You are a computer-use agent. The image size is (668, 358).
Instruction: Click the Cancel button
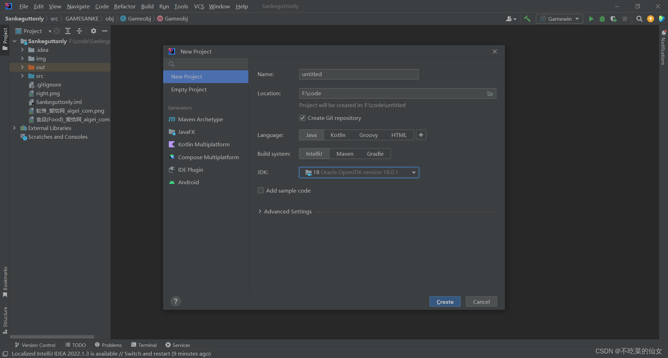pyautogui.click(x=481, y=302)
